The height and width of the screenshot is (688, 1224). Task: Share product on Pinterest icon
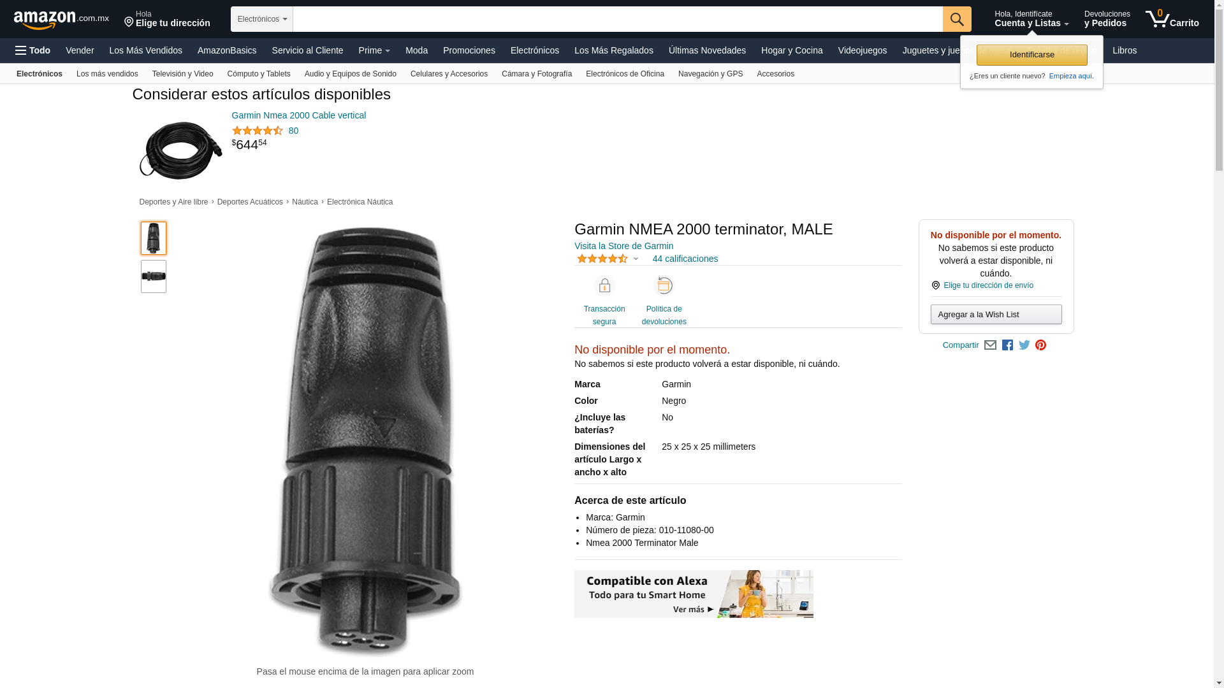pyautogui.click(x=1040, y=345)
